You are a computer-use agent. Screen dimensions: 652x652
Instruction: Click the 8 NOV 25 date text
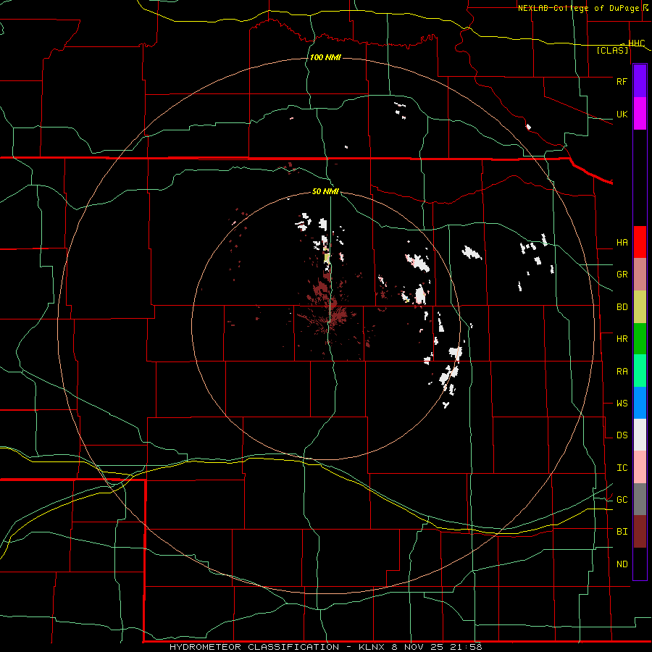418,647
